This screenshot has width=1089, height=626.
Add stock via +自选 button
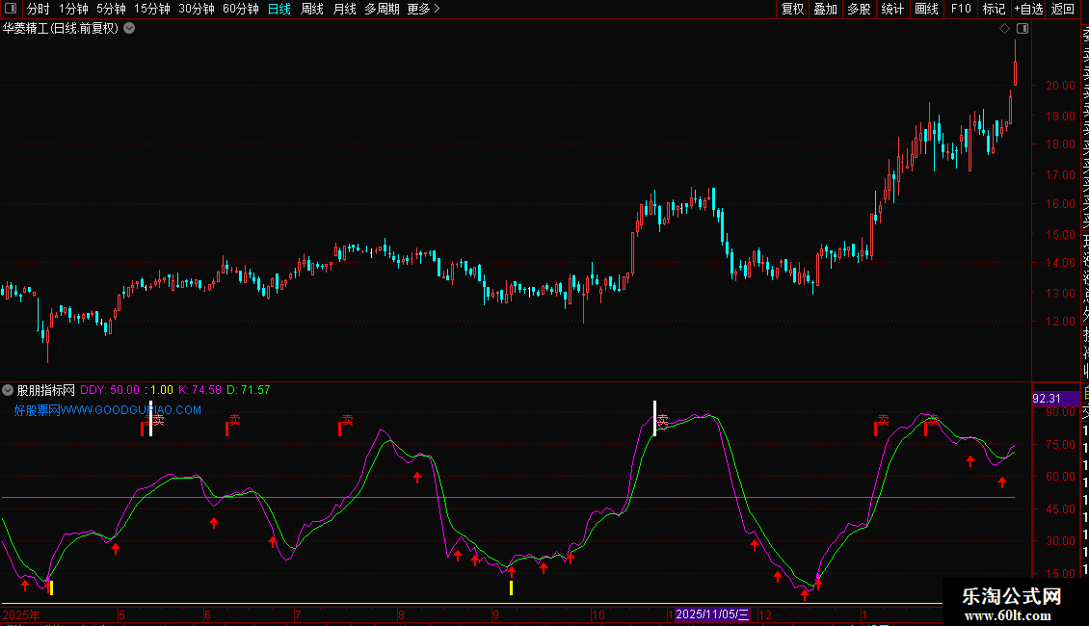point(1028,9)
